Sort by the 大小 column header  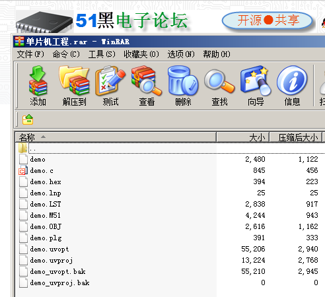click(x=243, y=137)
